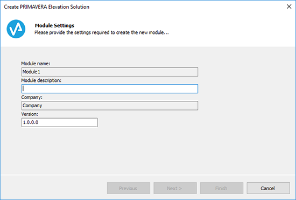
Task: Select the Company input field
Action: (x=110, y=106)
